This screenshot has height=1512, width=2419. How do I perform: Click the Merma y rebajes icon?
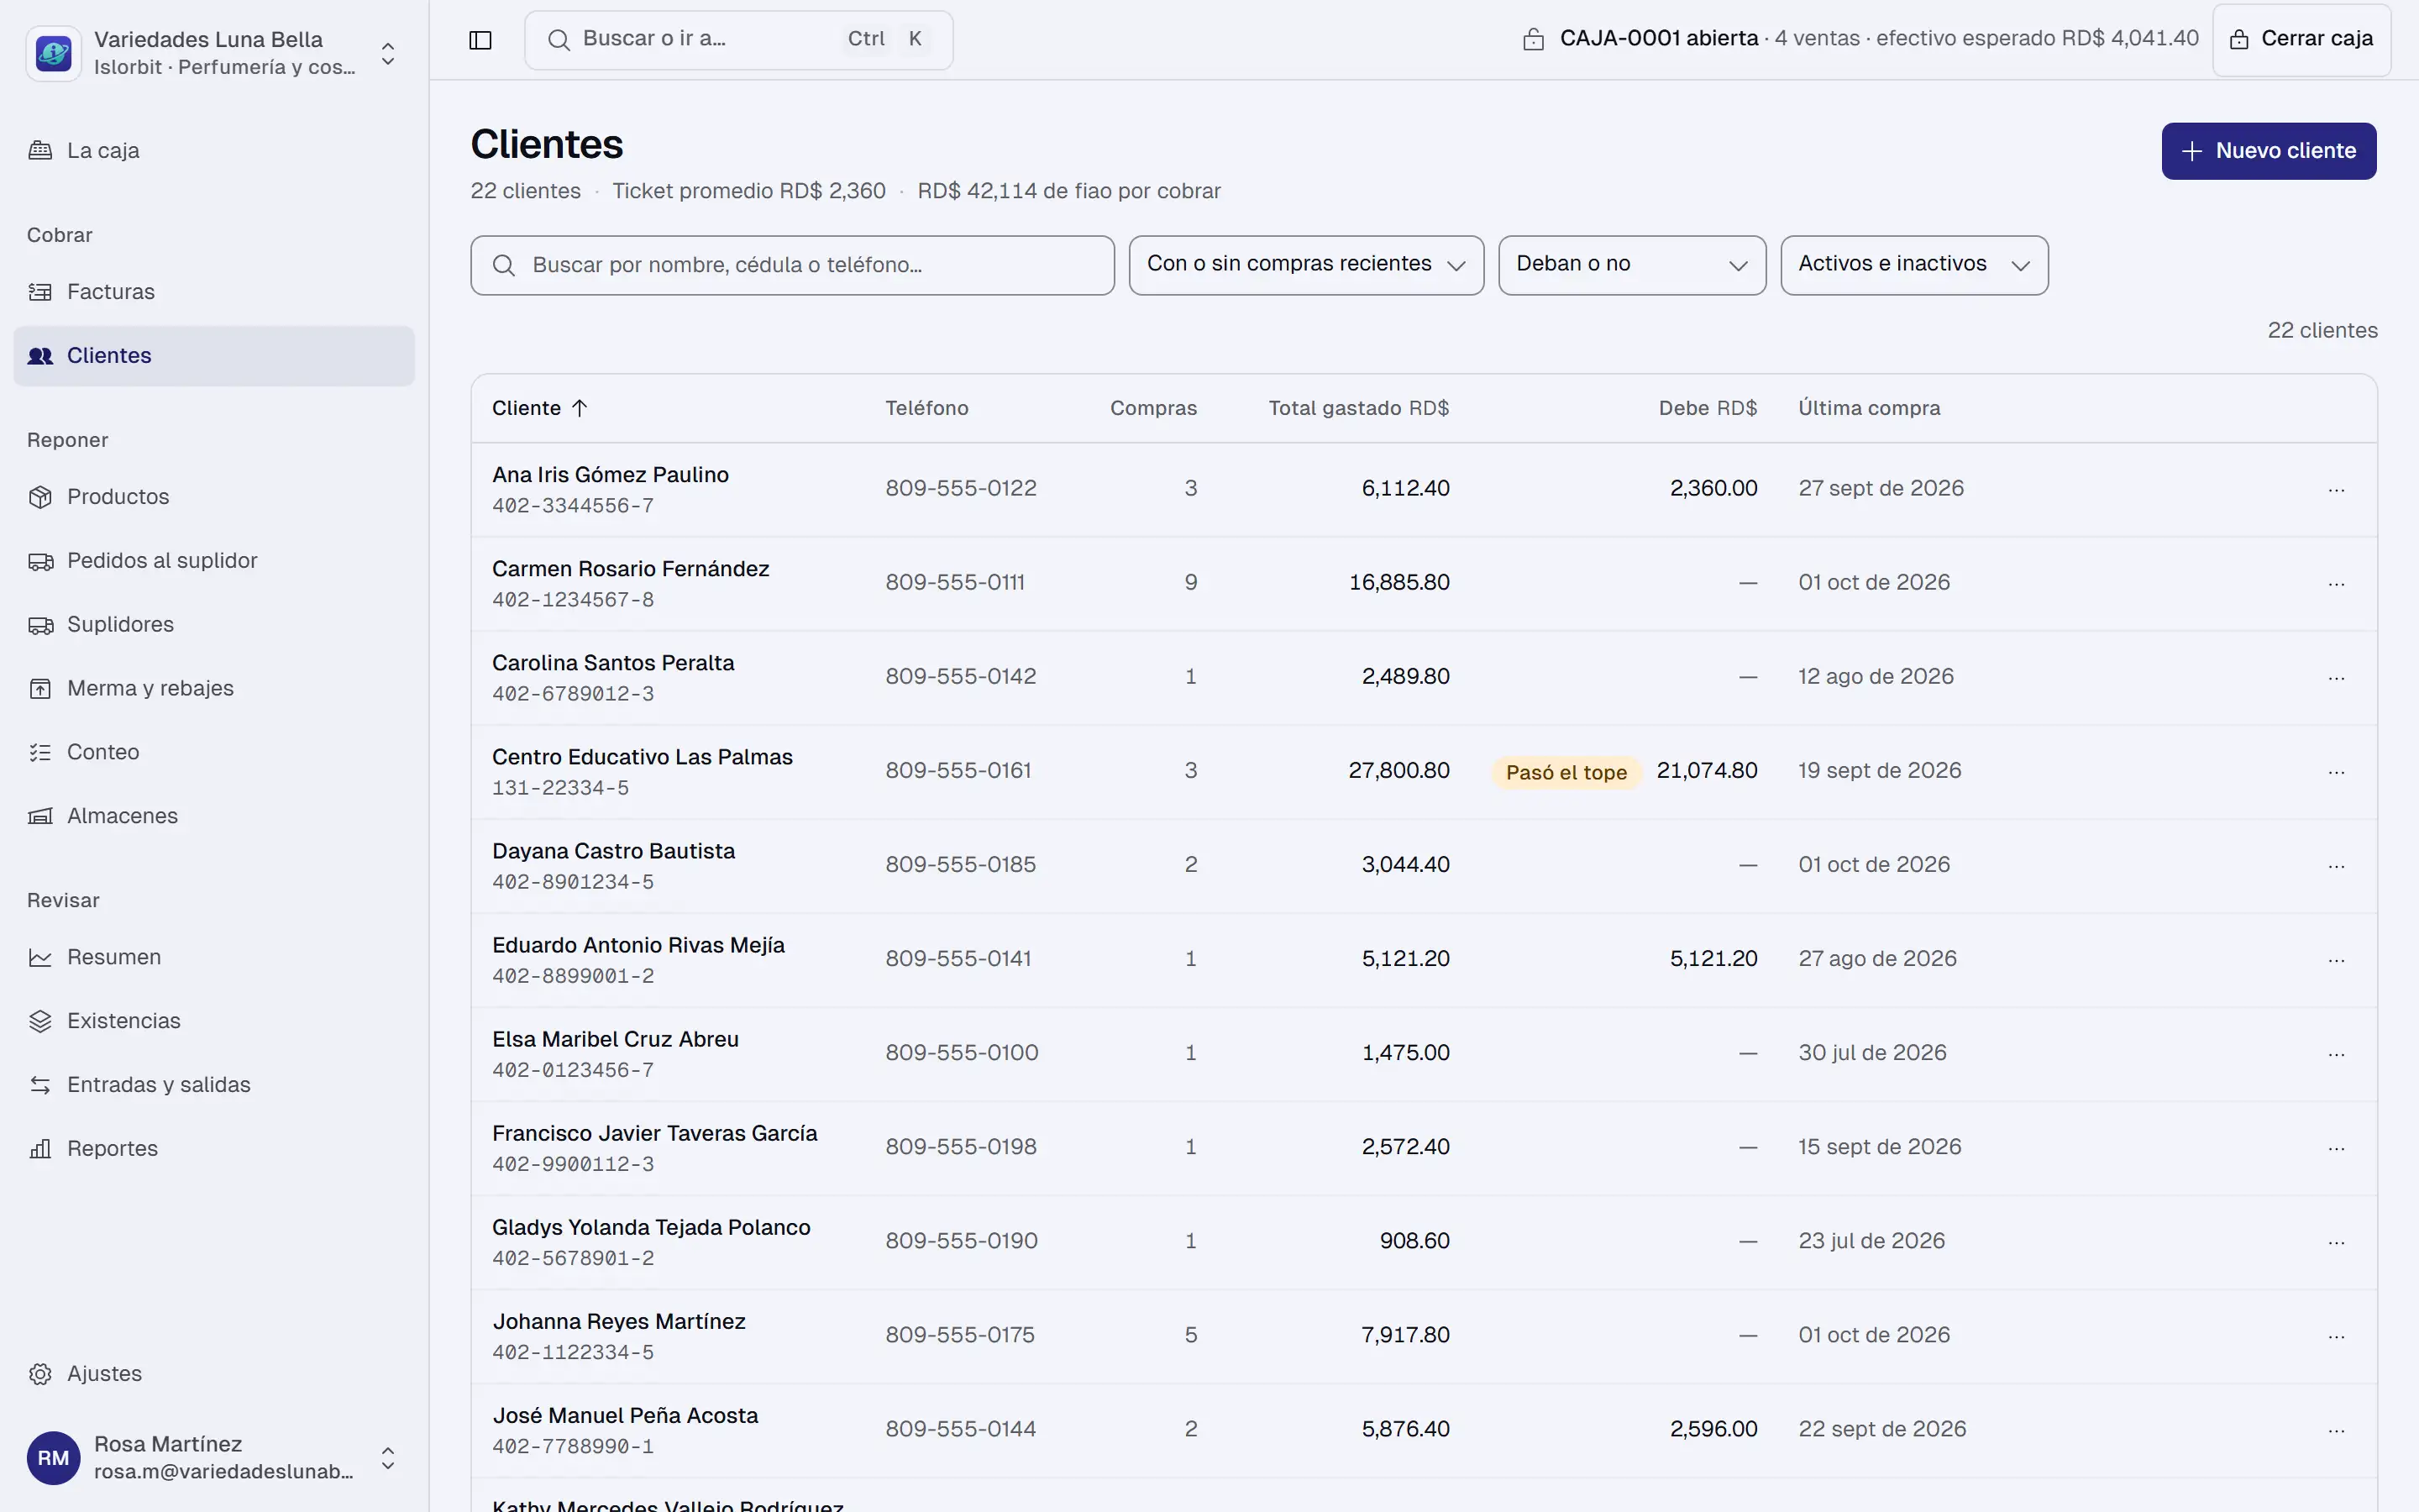(x=40, y=689)
